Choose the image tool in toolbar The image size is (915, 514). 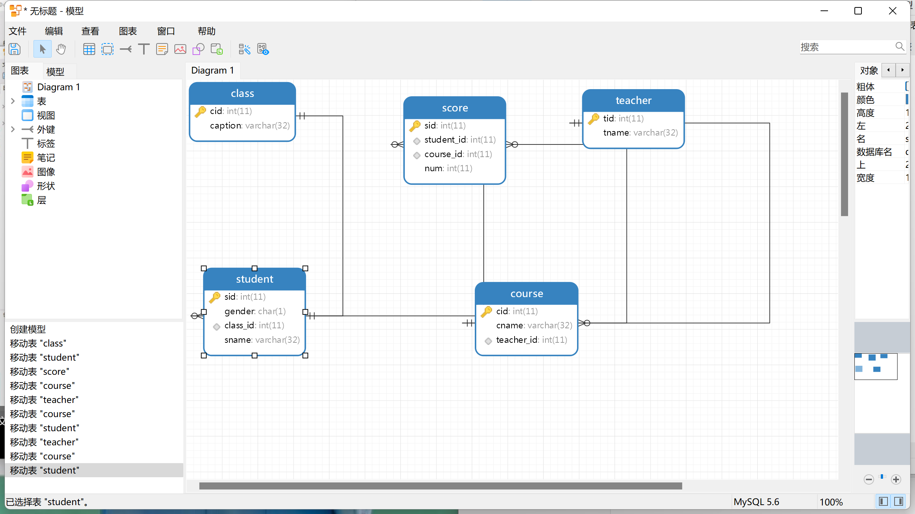180,49
